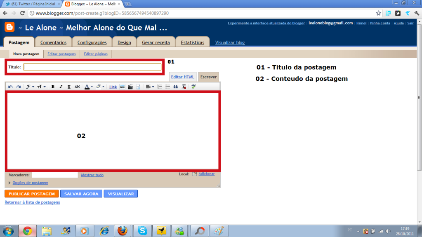This screenshot has width=422, height=237.
Task: Click the undo arrow in editor toolbar
Action: tap(10, 87)
